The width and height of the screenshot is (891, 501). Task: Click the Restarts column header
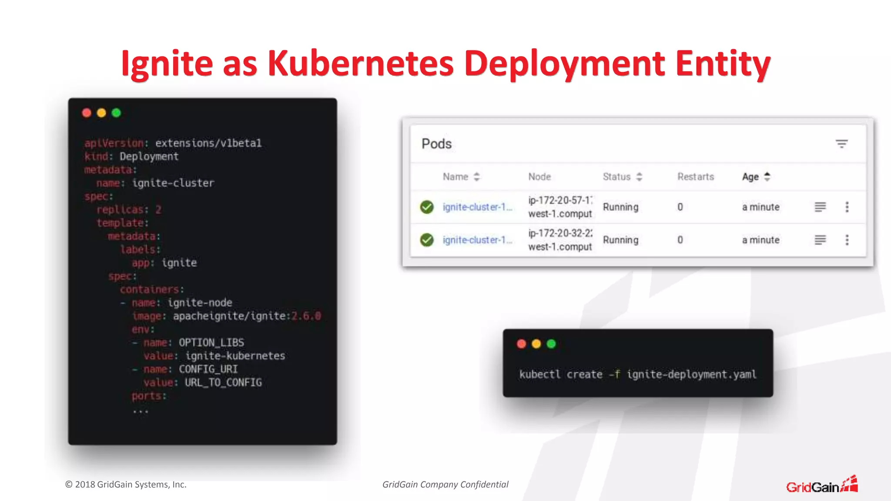point(696,177)
